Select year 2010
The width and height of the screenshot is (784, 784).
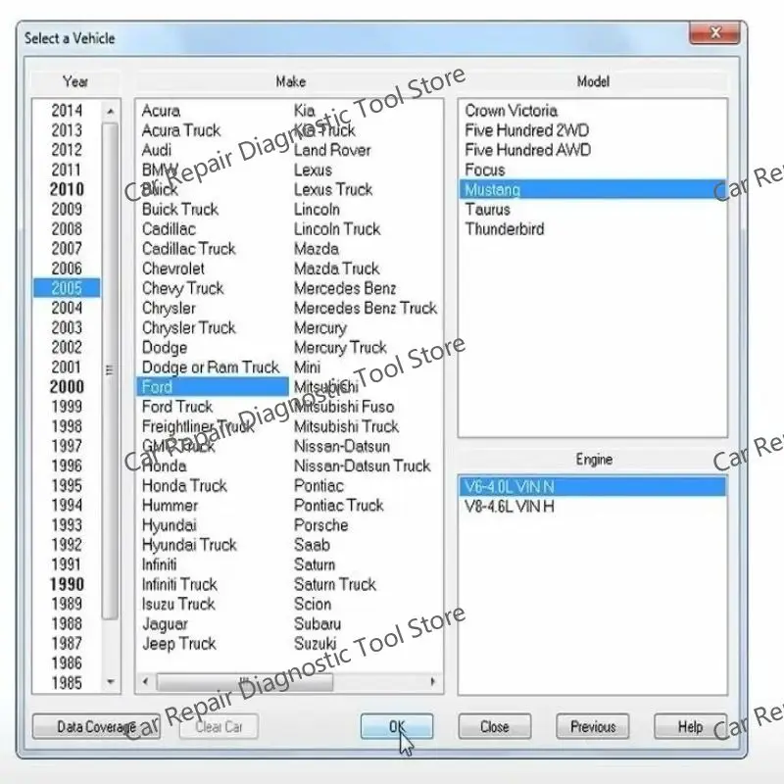click(67, 189)
